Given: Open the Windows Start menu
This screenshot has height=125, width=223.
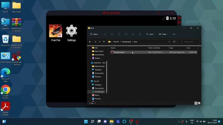Looking at the screenshot, I should [x=86, y=122].
